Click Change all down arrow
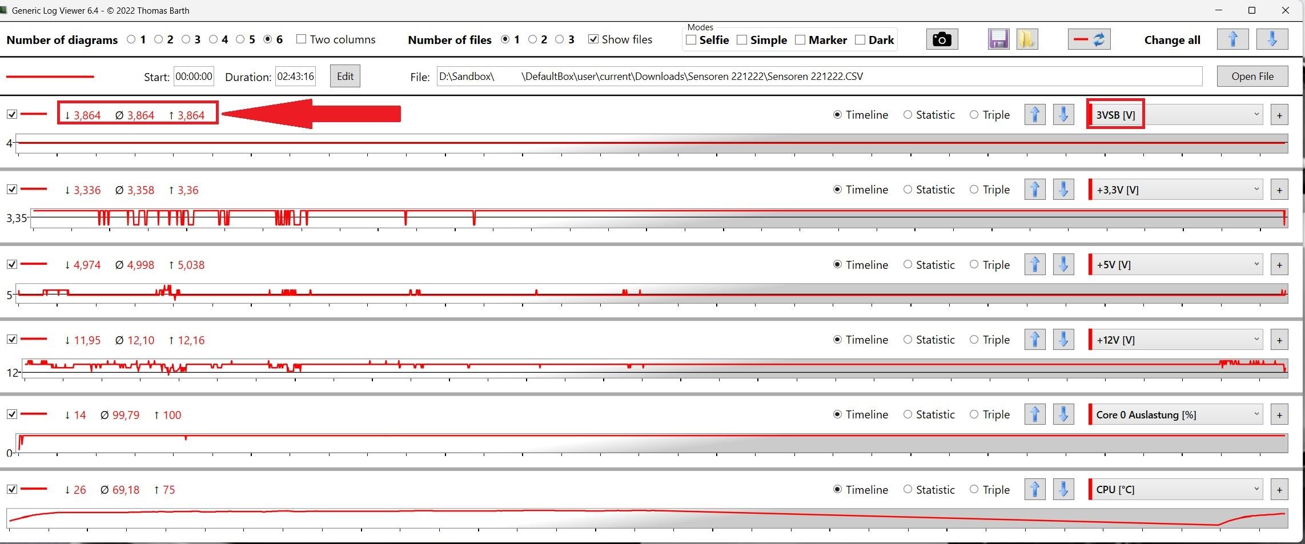The width and height of the screenshot is (1305, 544). pos(1272,39)
